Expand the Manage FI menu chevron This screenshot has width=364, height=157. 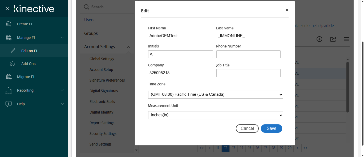click(x=62, y=38)
